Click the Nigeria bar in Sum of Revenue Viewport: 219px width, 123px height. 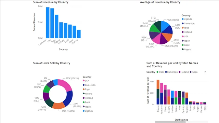(61, 30)
